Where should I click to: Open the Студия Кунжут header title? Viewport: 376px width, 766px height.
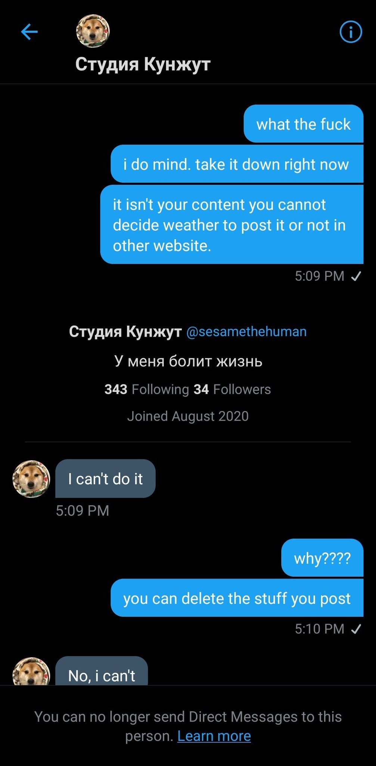click(143, 64)
